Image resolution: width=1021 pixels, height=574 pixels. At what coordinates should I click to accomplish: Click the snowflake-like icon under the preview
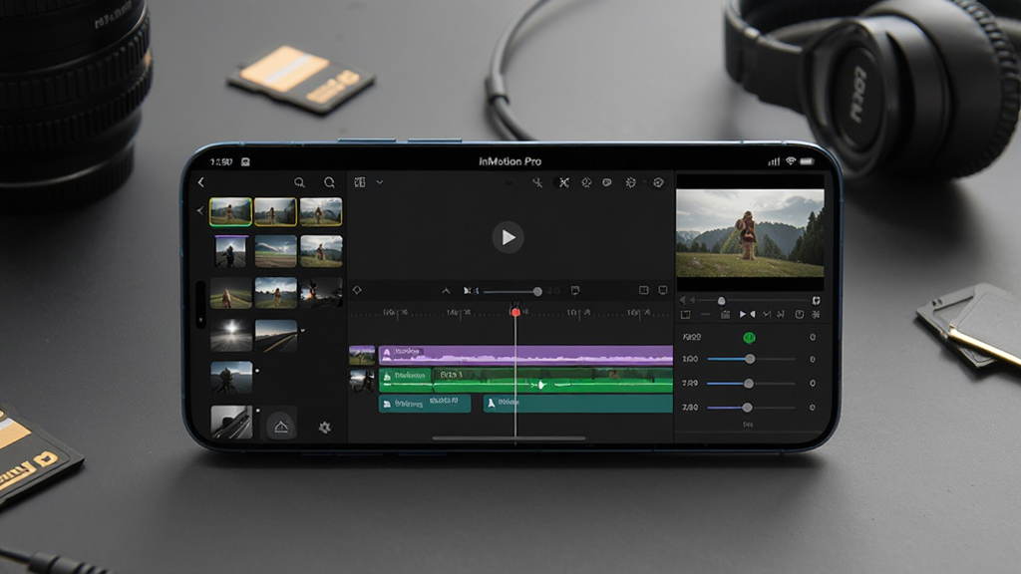tap(816, 315)
